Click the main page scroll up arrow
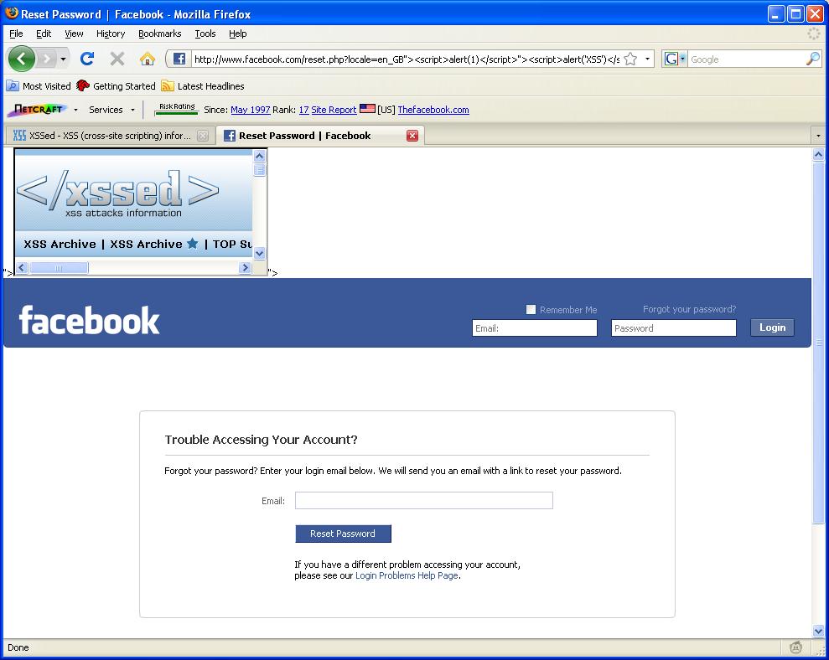This screenshot has width=829, height=660. coord(818,155)
